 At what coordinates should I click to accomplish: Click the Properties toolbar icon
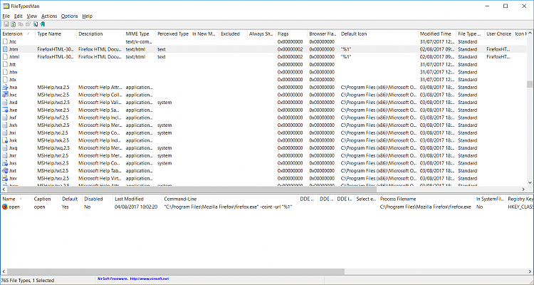[x=27, y=24]
